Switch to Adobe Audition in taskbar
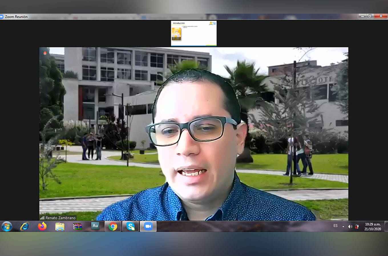The height and width of the screenshot is (256, 388). tap(95, 226)
